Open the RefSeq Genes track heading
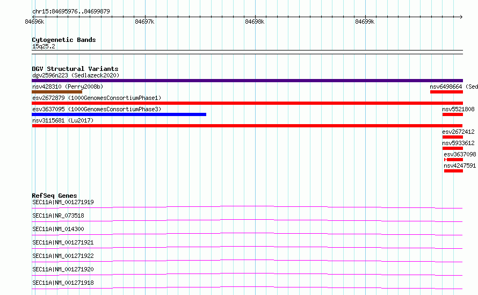Viewport: 478px width, 295px height. 54,196
